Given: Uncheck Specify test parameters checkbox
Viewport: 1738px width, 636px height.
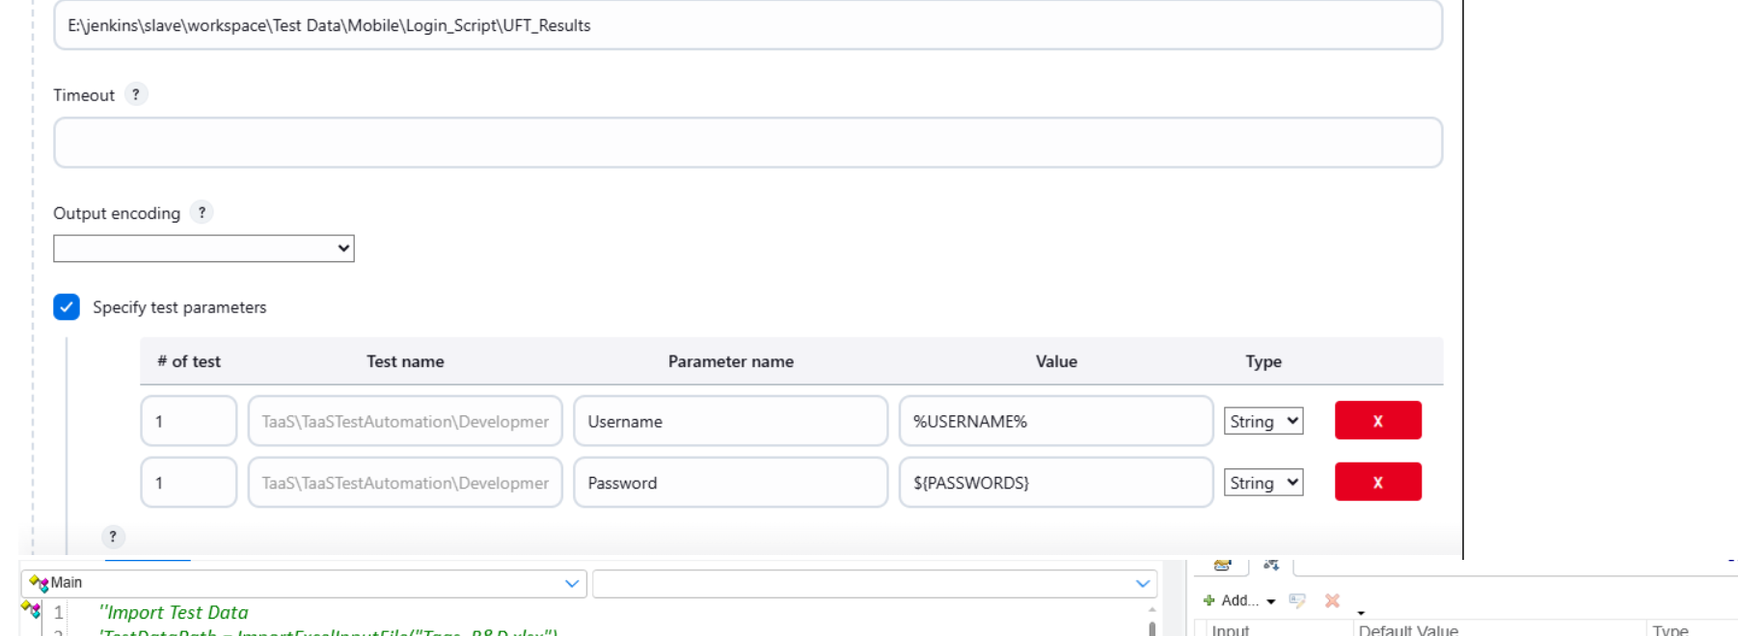Looking at the screenshot, I should [67, 307].
